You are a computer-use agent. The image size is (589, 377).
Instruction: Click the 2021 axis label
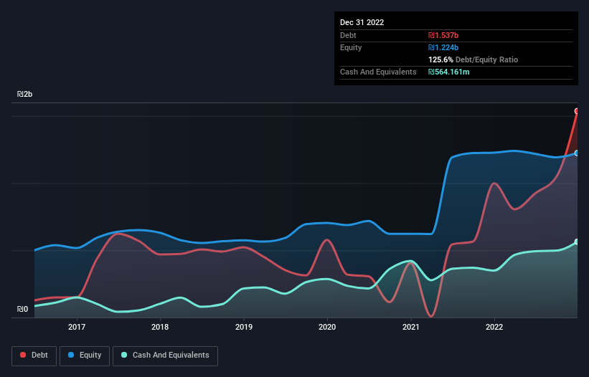pos(411,327)
